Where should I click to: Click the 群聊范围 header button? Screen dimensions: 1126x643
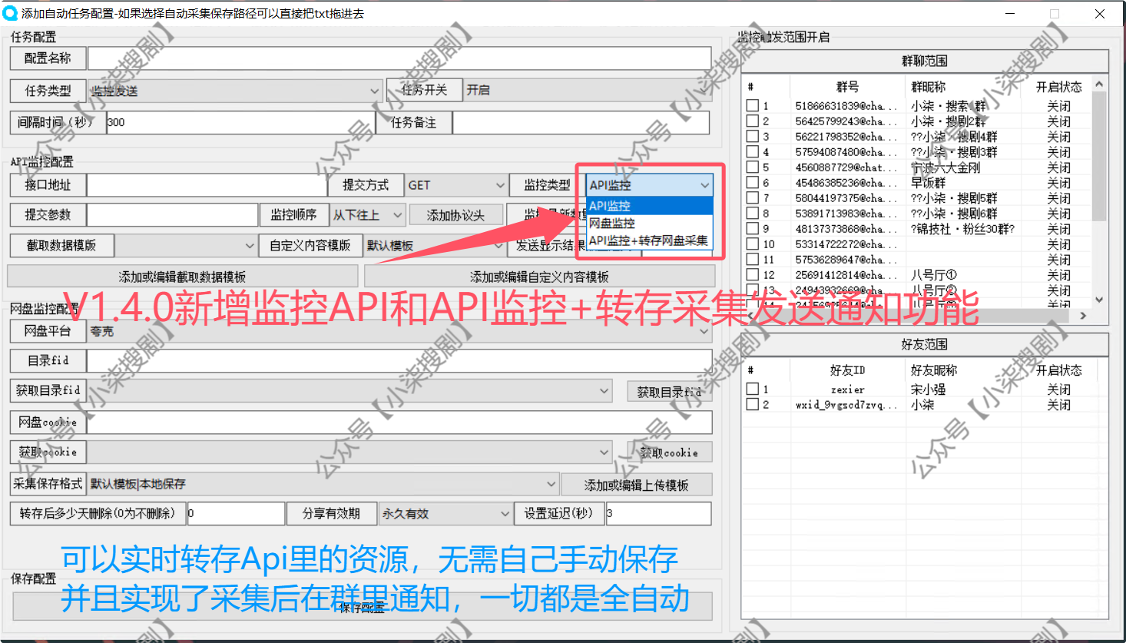tap(925, 61)
